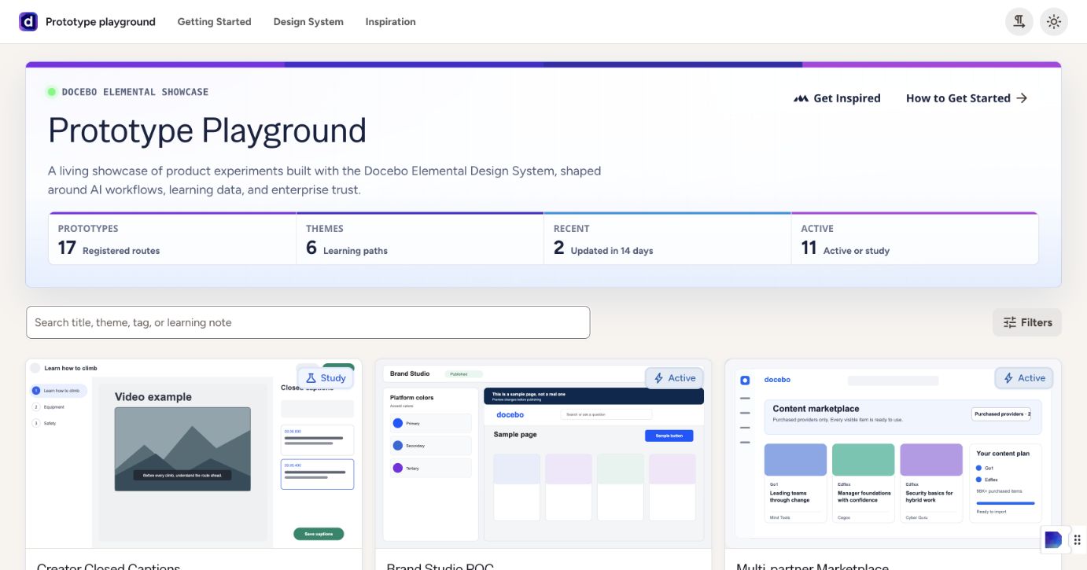1087x570 pixels.
Task: Open the Content marketplace preview thumbnail
Action: 893,454
